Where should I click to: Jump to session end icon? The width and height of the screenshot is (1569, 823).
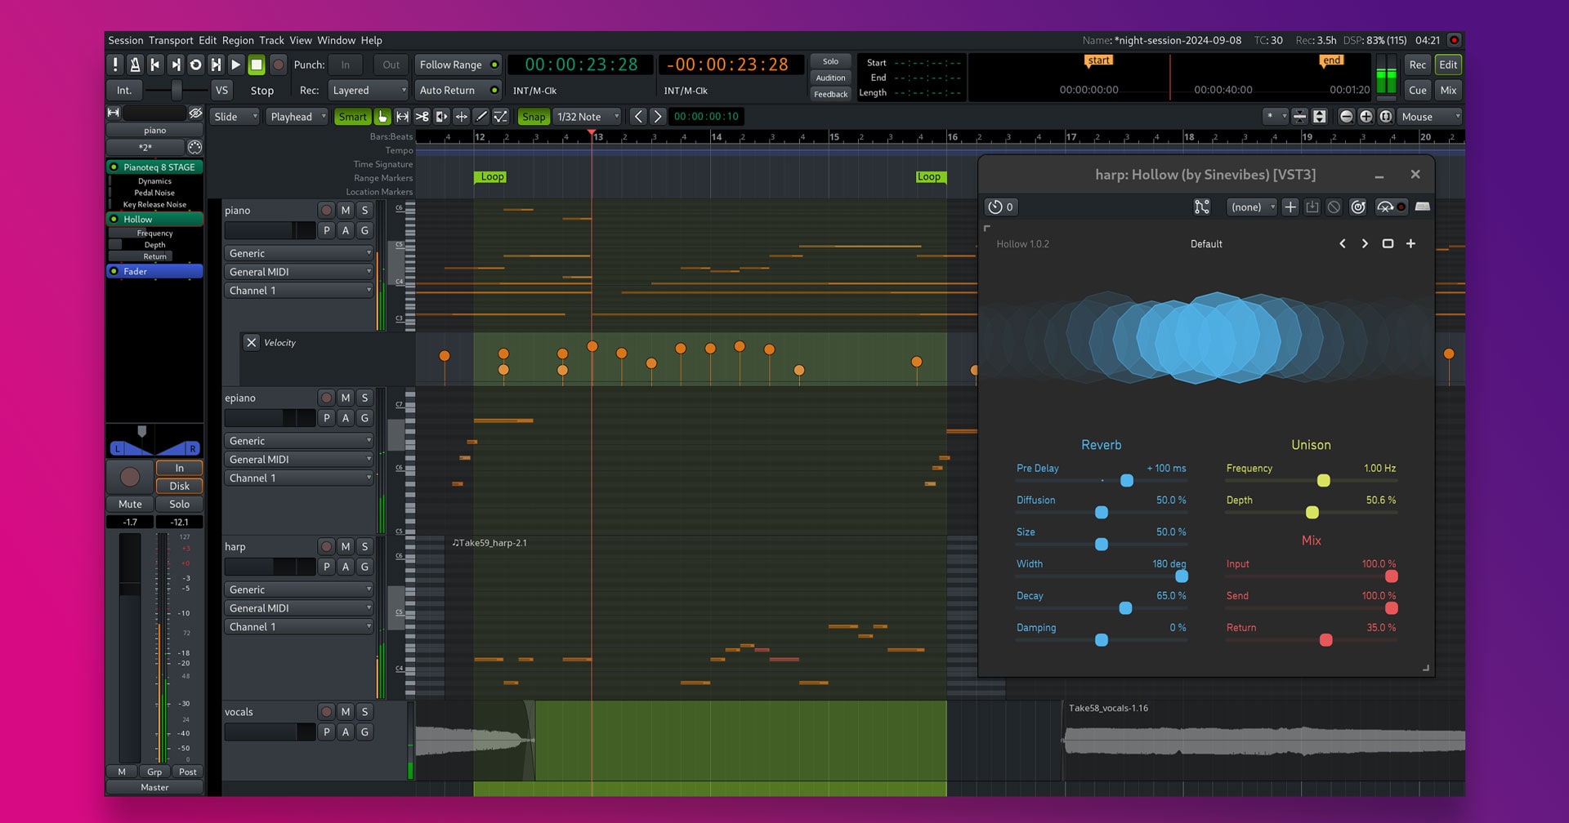tap(176, 65)
